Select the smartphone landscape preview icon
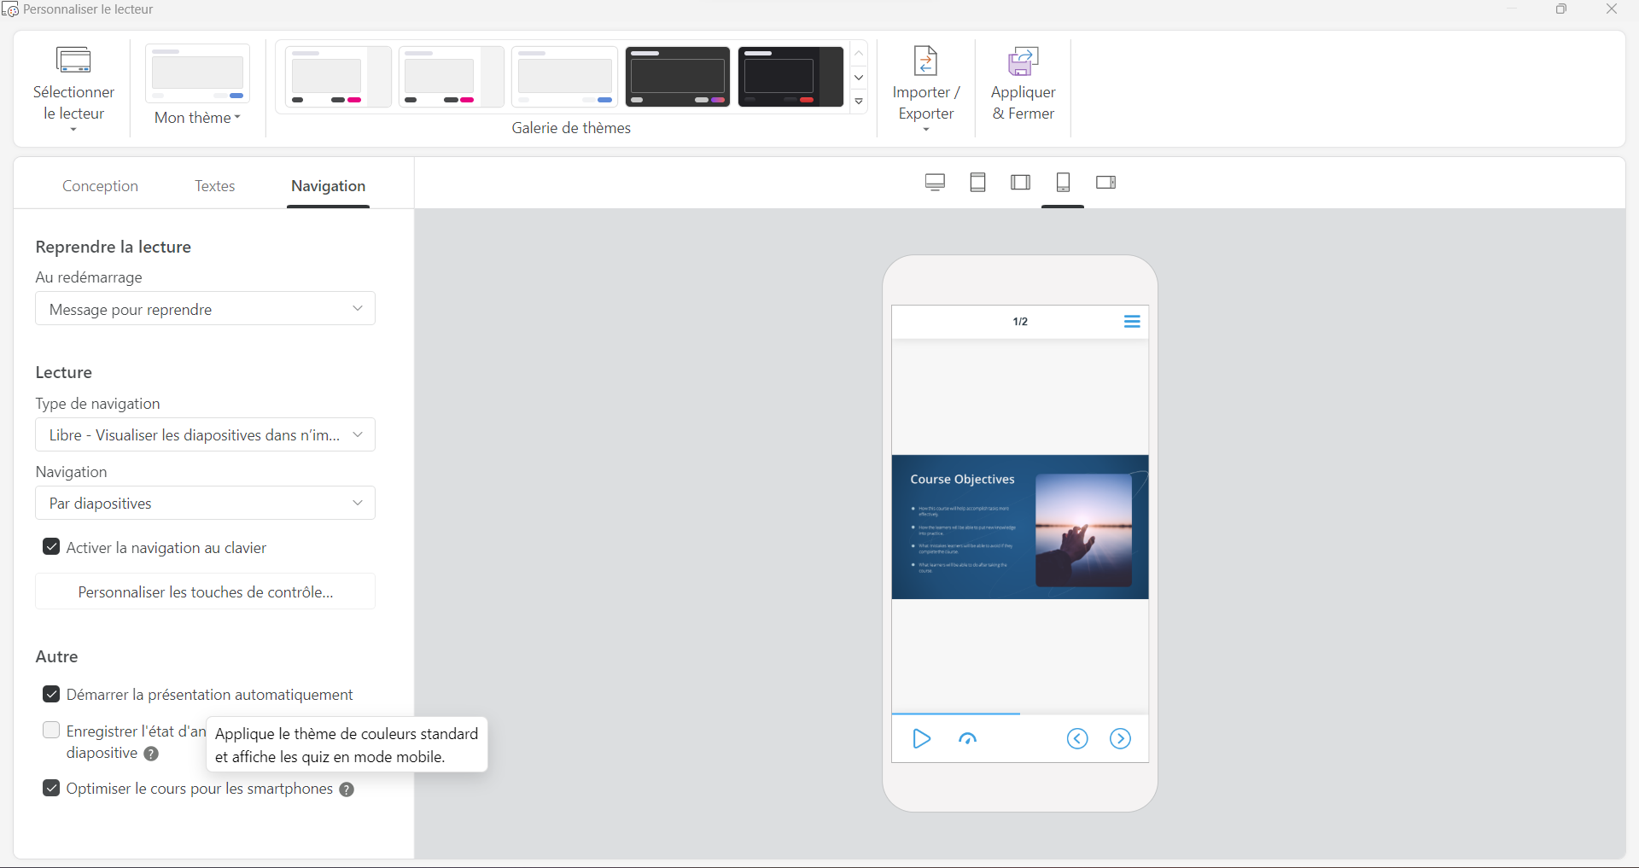1639x868 pixels. point(1105,183)
